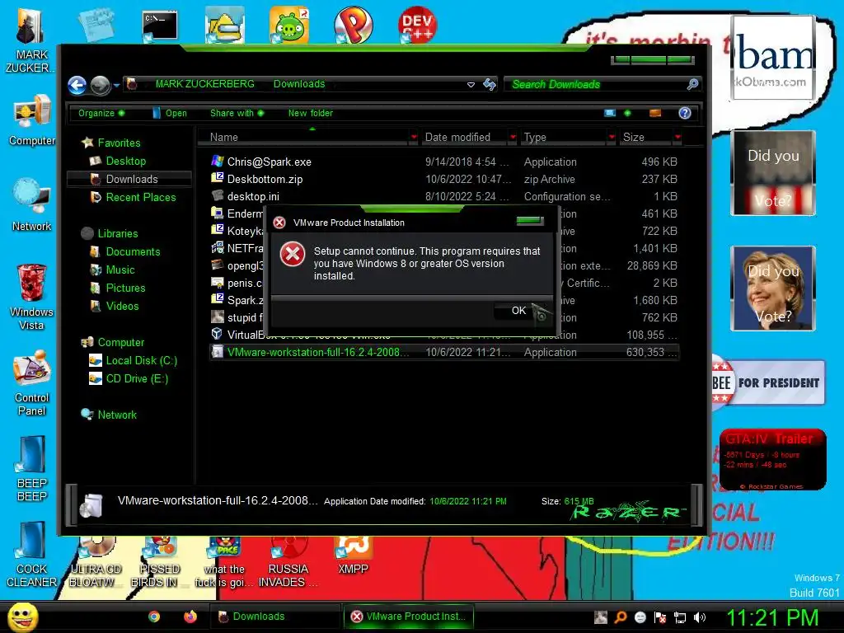Select Network in navigation pane
The width and height of the screenshot is (844, 633).
click(117, 415)
